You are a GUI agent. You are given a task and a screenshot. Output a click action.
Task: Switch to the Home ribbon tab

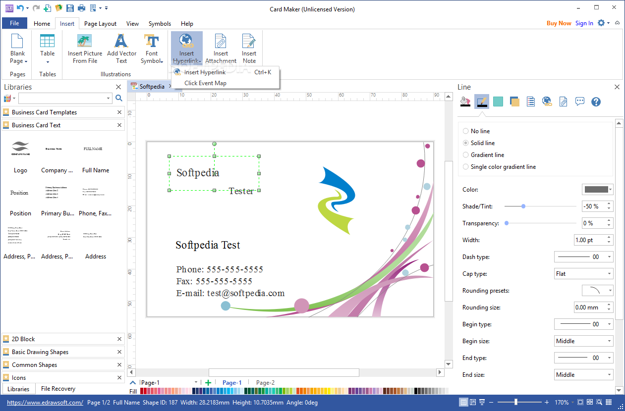pos(42,23)
